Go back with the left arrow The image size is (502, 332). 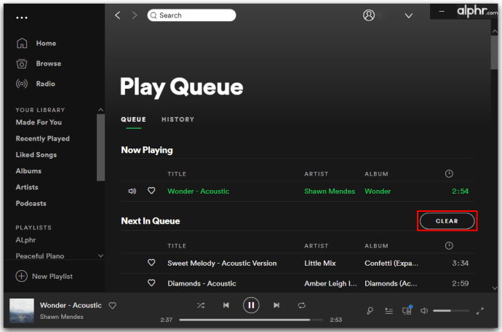click(x=118, y=15)
